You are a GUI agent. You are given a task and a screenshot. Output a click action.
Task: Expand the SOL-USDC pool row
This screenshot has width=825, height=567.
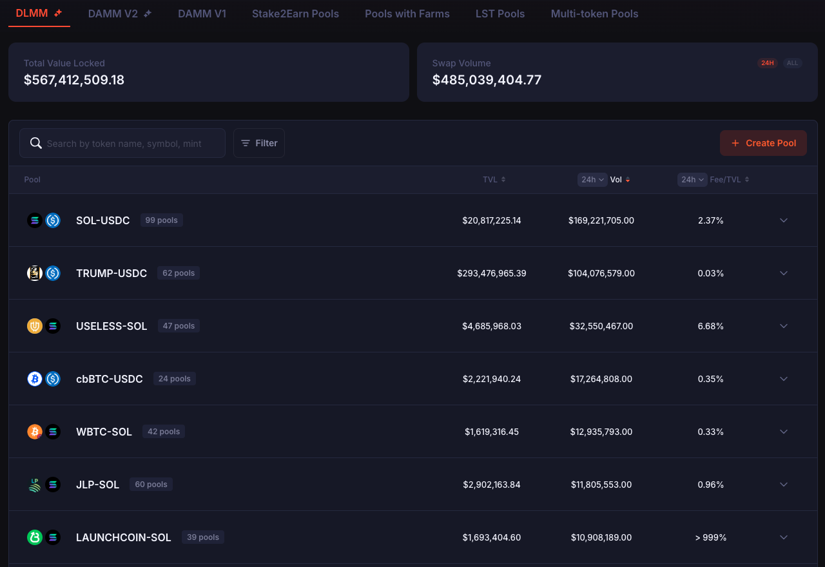[x=784, y=220]
